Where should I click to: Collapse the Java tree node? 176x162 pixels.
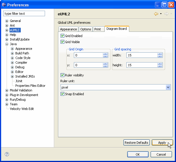click(x=7, y=44)
